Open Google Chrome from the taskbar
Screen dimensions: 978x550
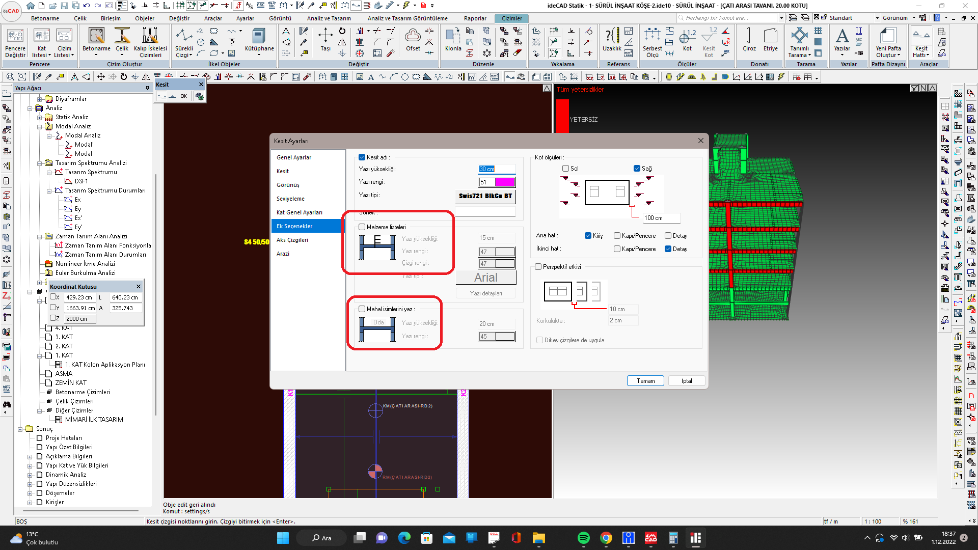click(x=606, y=538)
